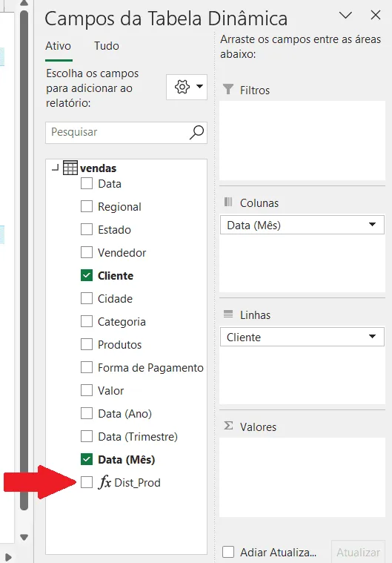Open the task pane options chevron
This screenshot has width=392, height=563.
coord(346,16)
